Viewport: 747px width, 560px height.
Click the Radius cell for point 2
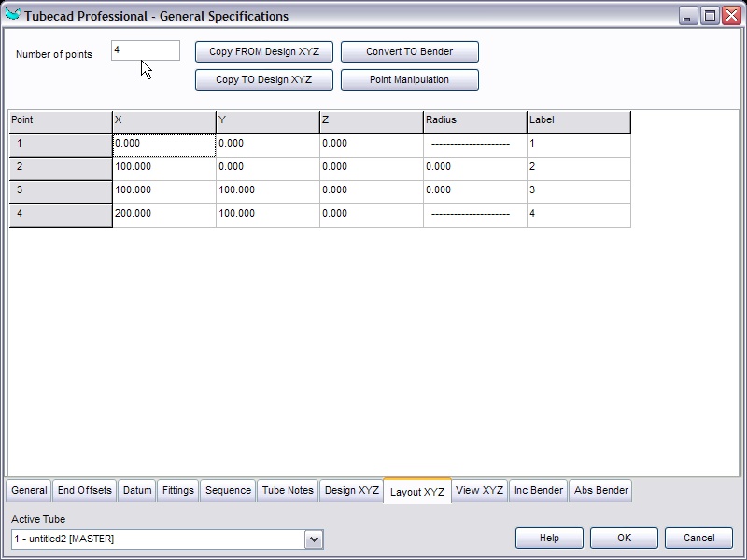pos(474,168)
